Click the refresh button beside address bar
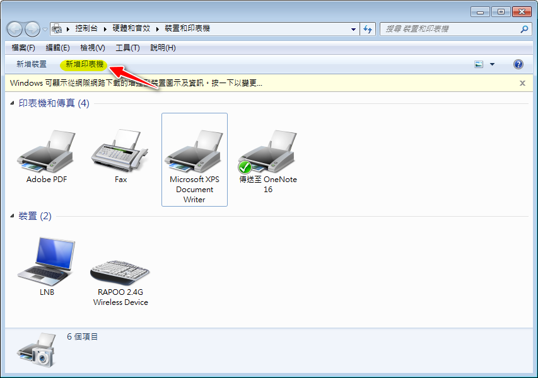Viewport: 538px width, 378px height. 368,29
